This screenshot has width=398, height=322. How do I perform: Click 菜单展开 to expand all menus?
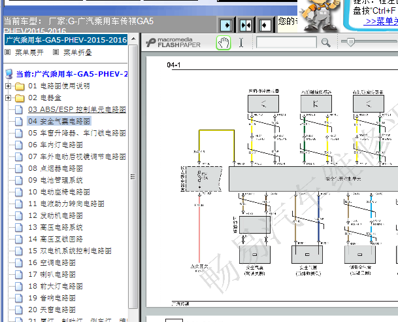pyautogui.click(x=29, y=52)
